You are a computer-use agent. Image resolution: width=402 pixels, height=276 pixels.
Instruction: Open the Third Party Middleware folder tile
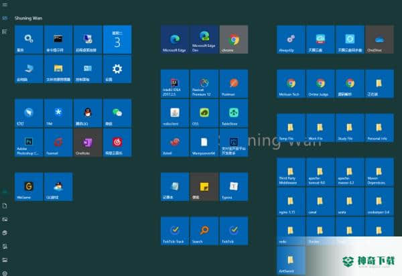tap(291, 172)
